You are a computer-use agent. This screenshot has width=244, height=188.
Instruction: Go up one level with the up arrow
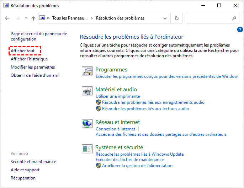pos(33,18)
